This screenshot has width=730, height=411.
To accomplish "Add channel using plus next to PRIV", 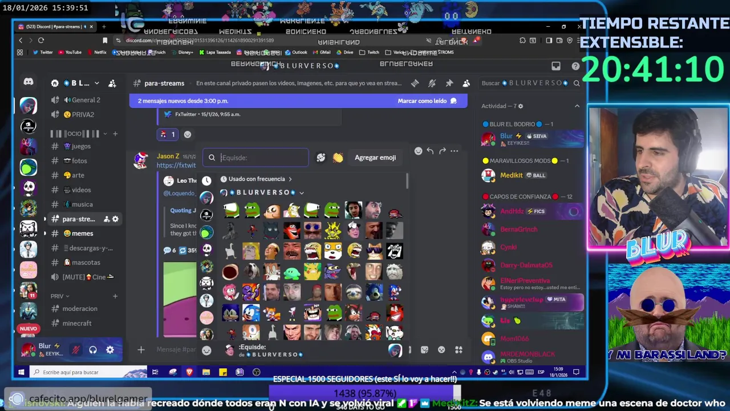I will click(x=115, y=296).
